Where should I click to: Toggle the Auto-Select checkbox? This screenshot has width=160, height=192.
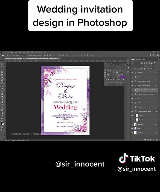pyautogui.click(x=12, y=55)
